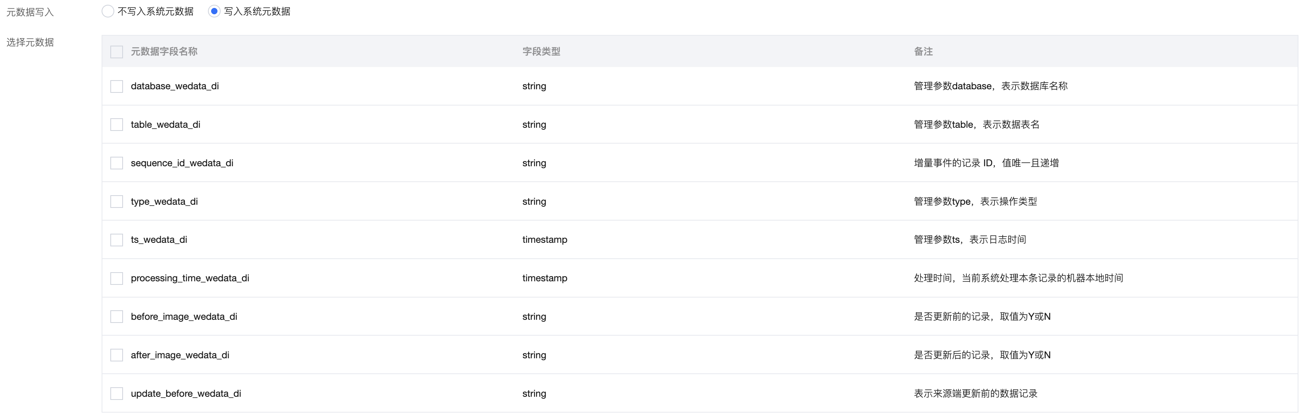Tick the sequence_id_wedata_di checkbox

[117, 163]
